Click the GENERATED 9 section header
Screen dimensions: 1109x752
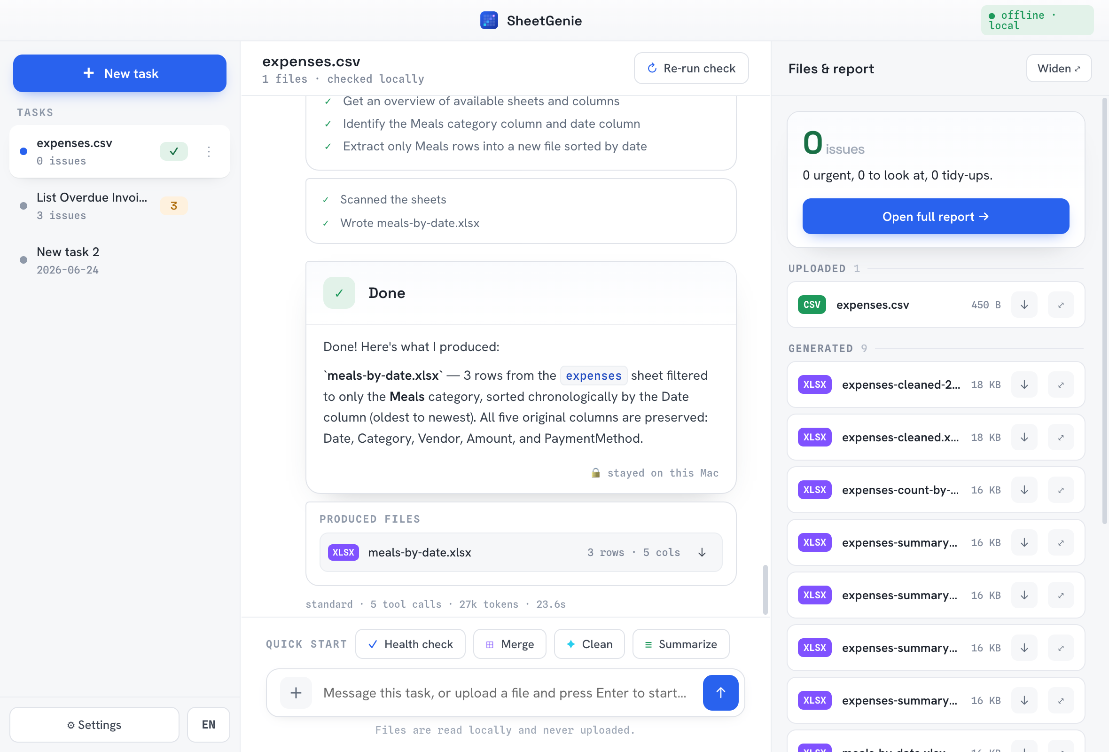point(828,348)
